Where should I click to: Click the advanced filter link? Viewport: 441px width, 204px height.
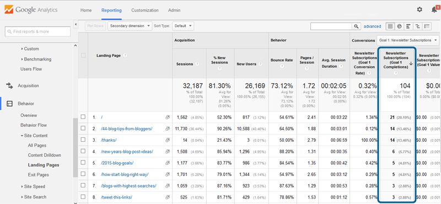373,26
